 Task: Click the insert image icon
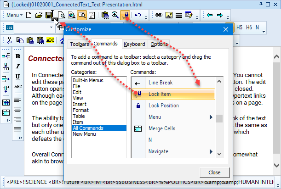[x=169, y=15]
